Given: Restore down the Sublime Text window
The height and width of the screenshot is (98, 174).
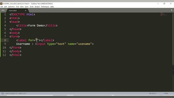Looking at the screenshot, I should coord(164,4).
